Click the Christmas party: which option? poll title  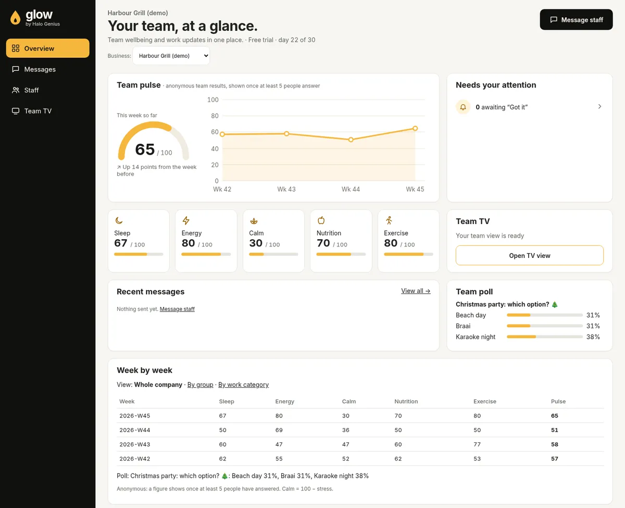[x=507, y=304]
